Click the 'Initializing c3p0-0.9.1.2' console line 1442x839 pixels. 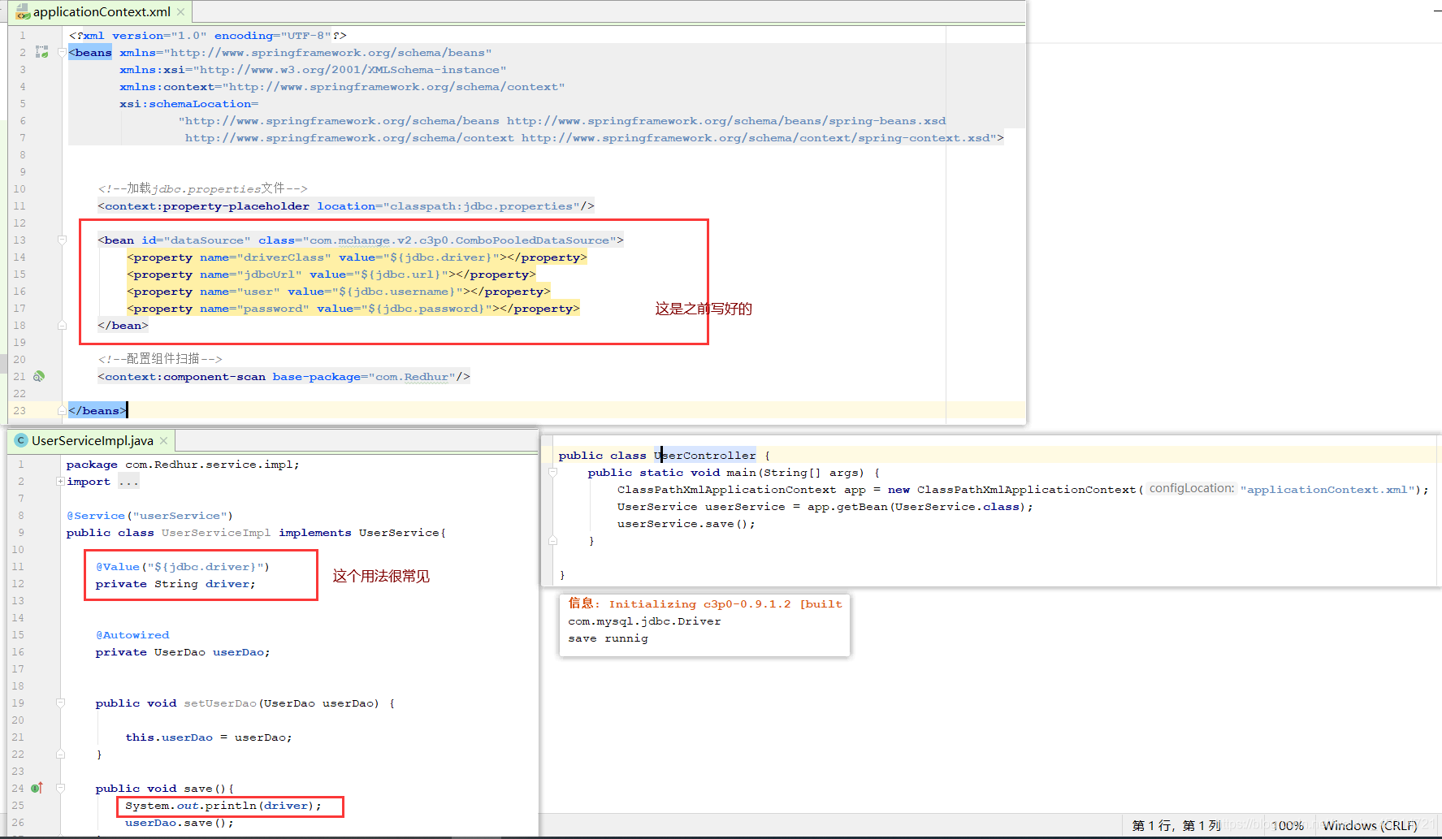pos(704,603)
